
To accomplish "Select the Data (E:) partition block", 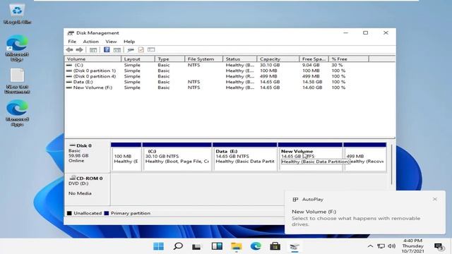I will point(245,157).
